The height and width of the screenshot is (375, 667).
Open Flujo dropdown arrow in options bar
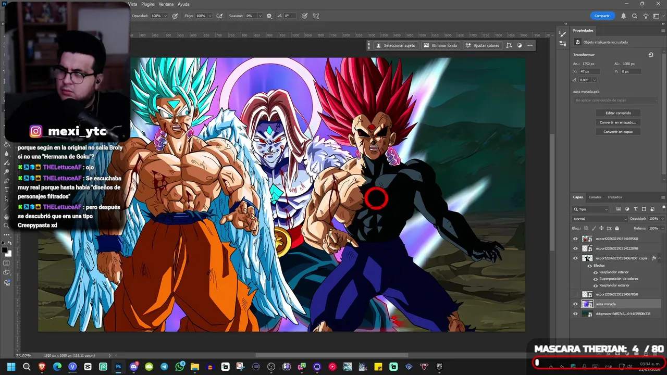coord(211,16)
